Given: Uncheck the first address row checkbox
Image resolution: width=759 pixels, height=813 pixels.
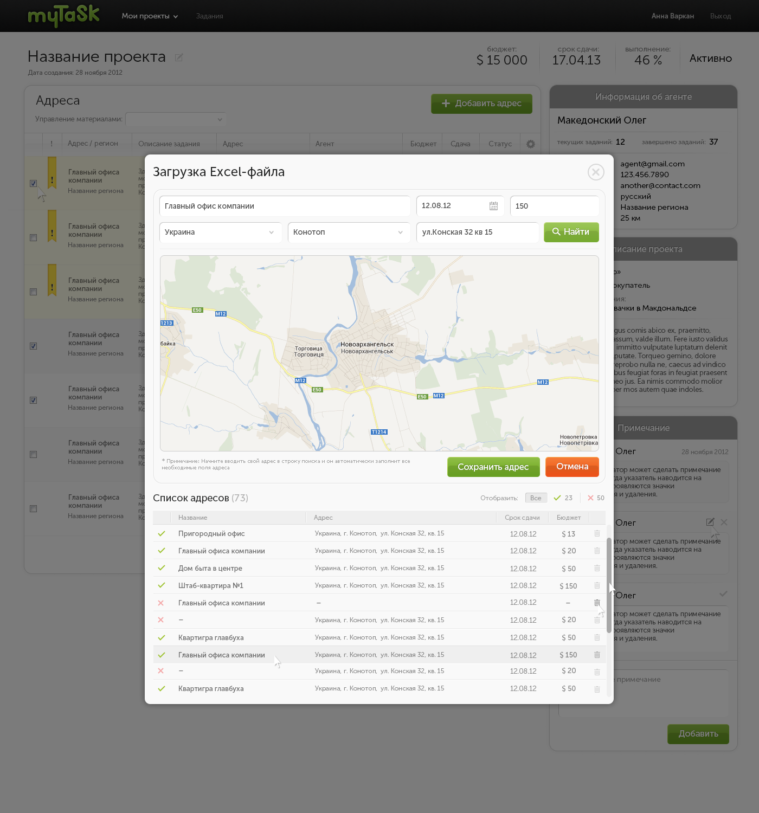Looking at the screenshot, I should 34,183.
